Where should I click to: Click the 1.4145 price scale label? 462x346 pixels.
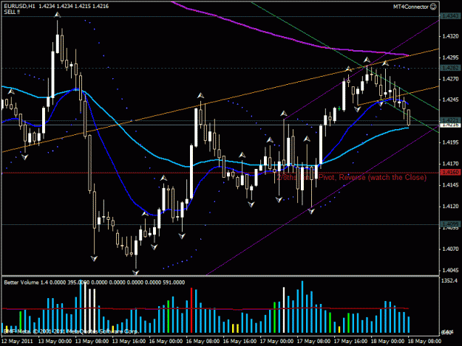pos(450,185)
